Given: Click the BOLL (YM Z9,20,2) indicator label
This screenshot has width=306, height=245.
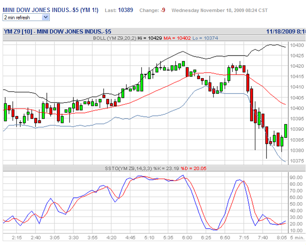Looking at the screenshot, I should point(115,38).
